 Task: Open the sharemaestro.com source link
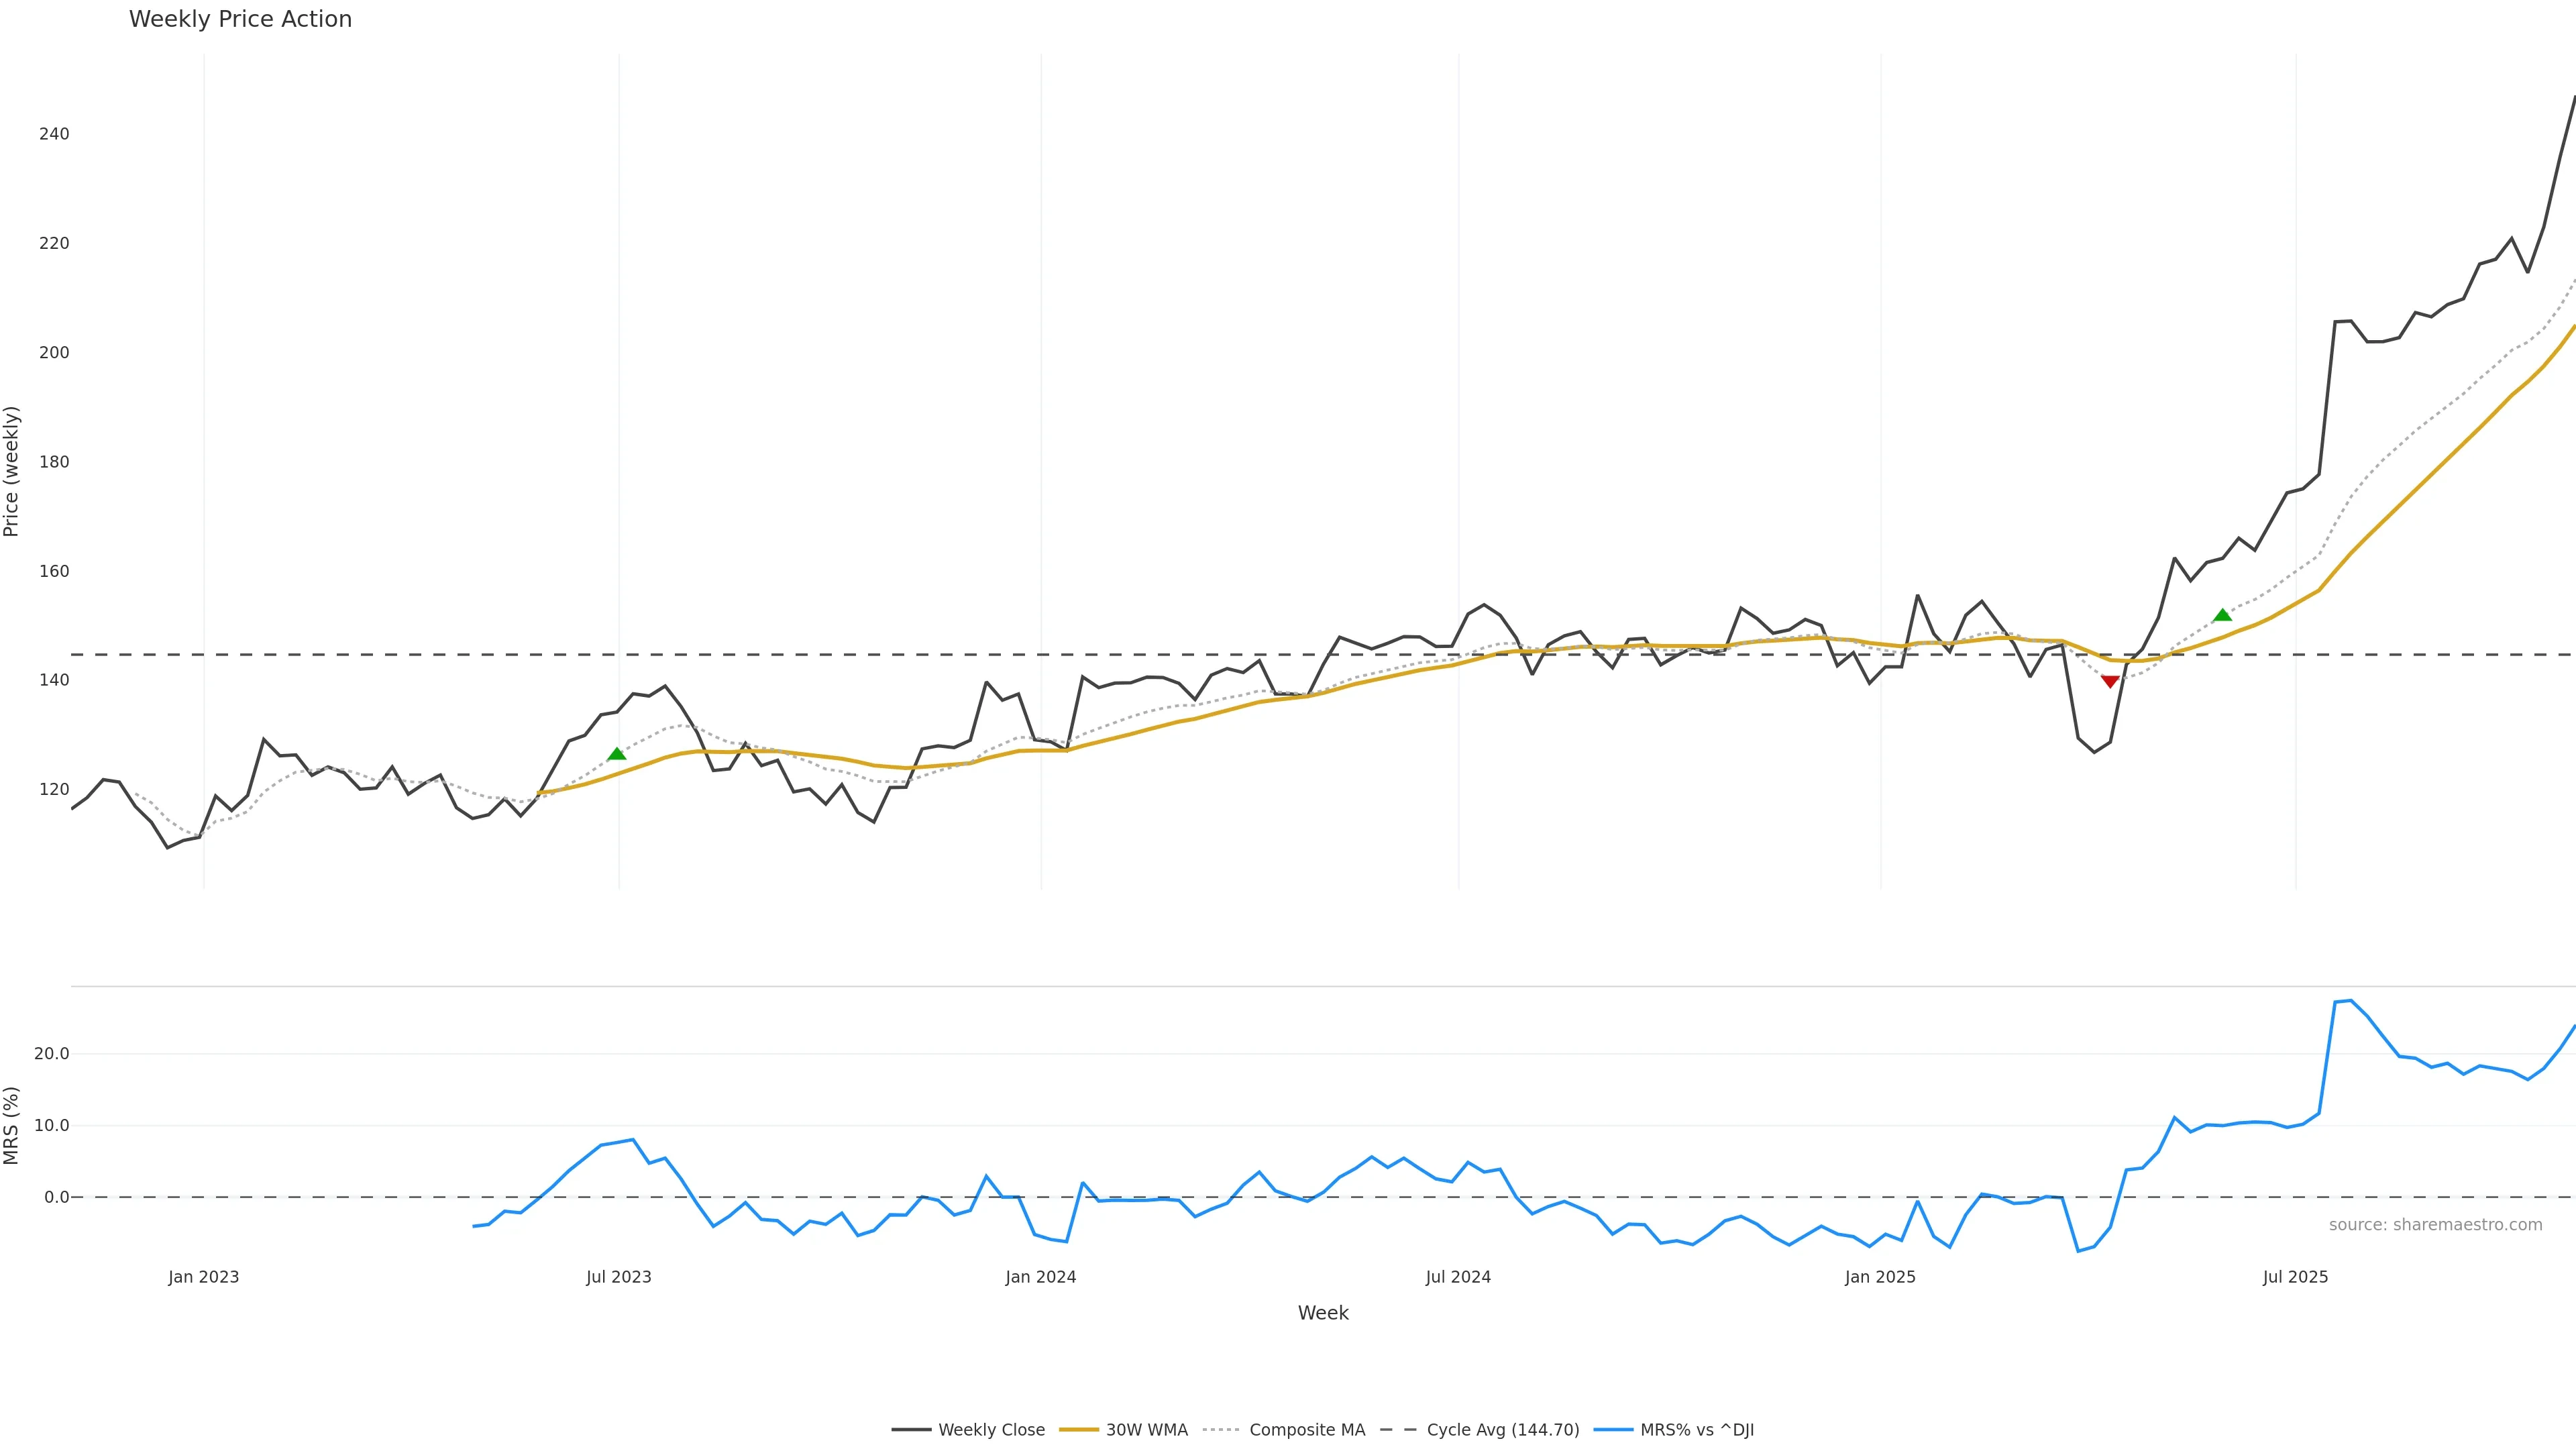coord(2435,1225)
